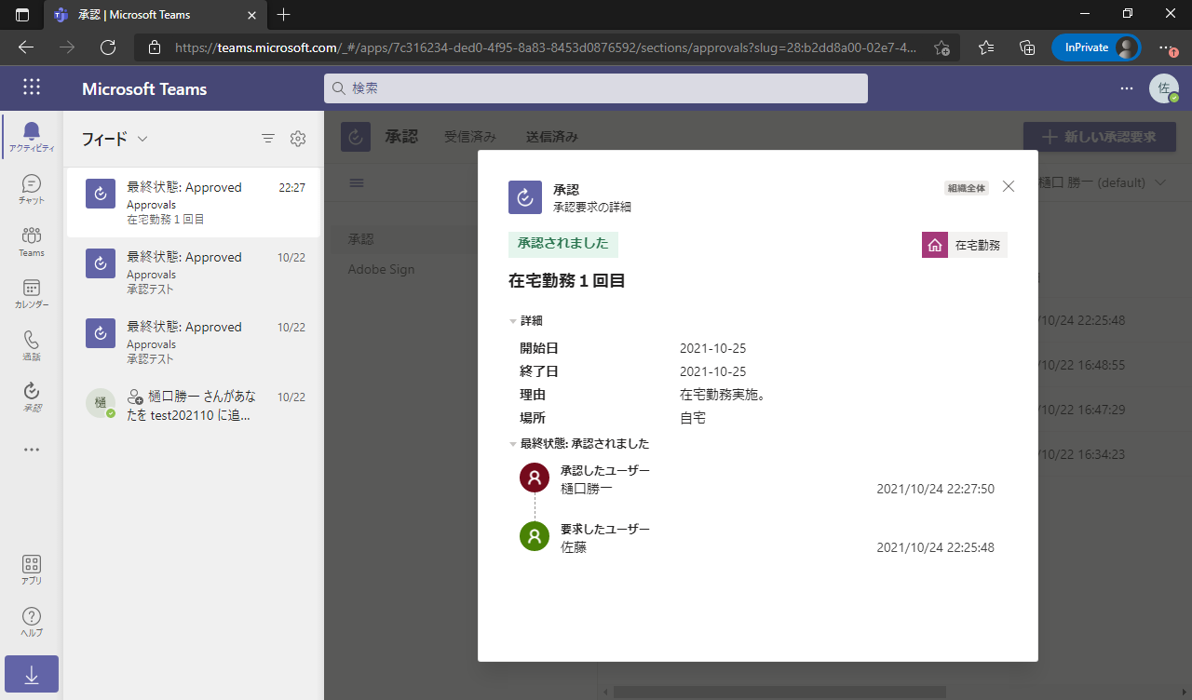The image size is (1192, 700).
Task: Open the Apps (アプリ) store icon
Action: pyautogui.click(x=32, y=570)
